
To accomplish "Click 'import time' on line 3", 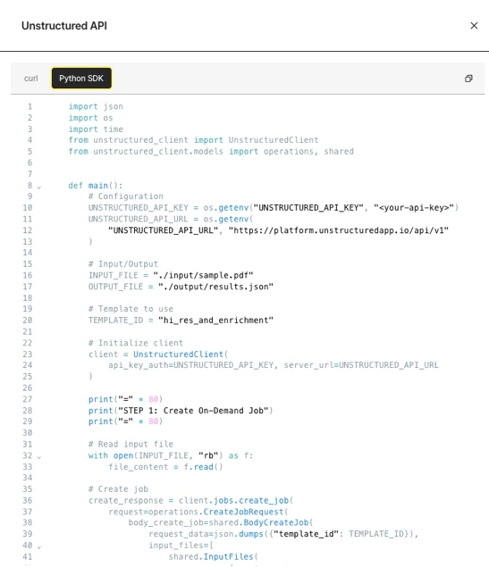I will (96, 129).
